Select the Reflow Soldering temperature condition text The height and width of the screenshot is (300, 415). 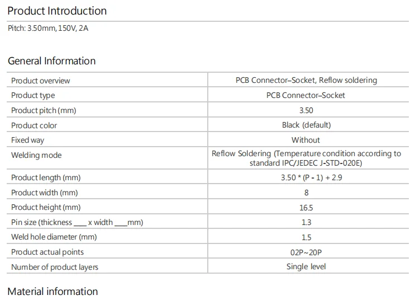tap(306, 158)
